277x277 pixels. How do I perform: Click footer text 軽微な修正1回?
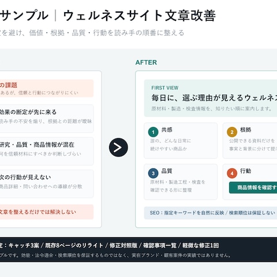(x=201, y=245)
